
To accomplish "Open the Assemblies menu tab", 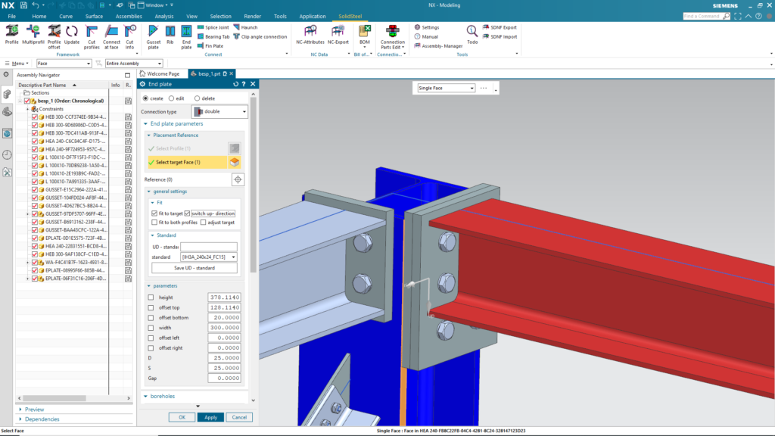I will tap(129, 17).
